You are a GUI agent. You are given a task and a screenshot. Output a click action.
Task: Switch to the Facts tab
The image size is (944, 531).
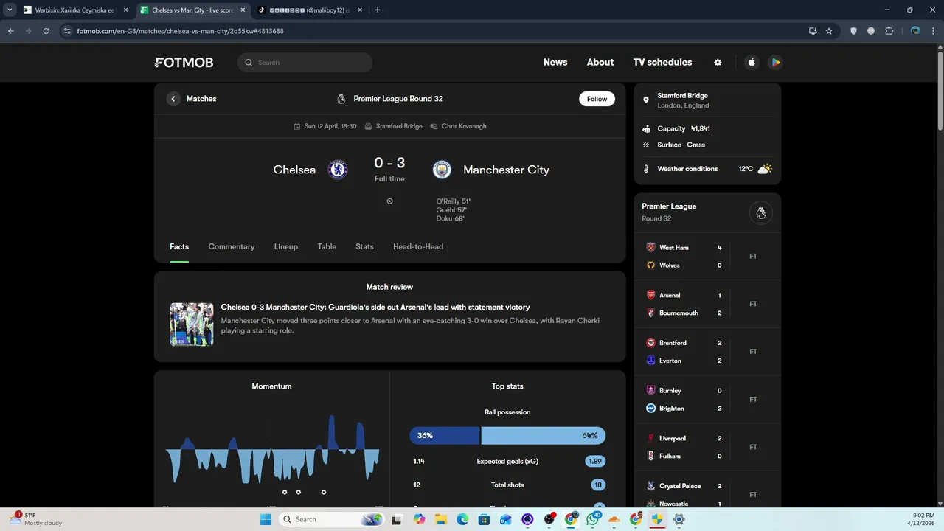(179, 246)
